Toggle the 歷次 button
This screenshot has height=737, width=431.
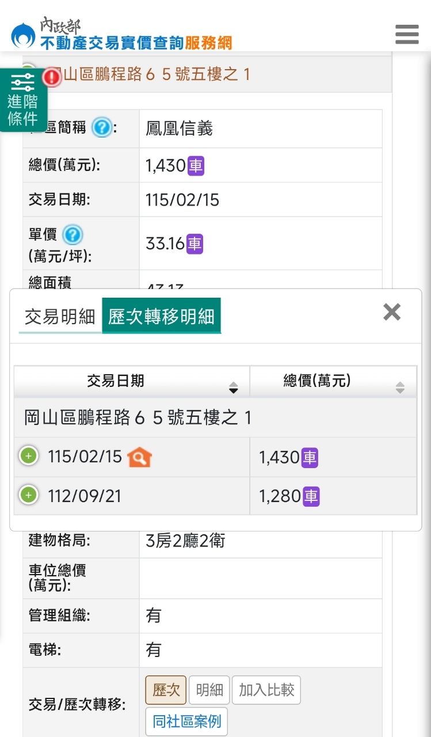[166, 690]
